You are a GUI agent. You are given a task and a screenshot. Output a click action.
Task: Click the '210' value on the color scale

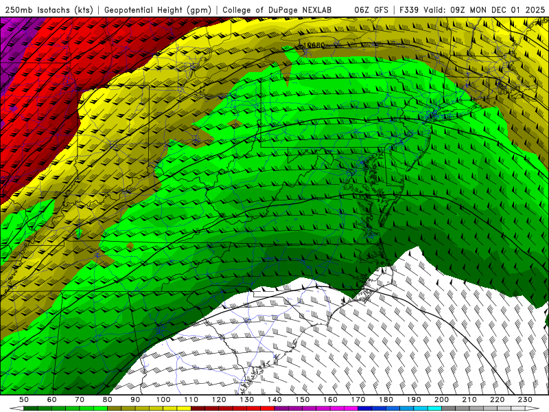(469, 400)
